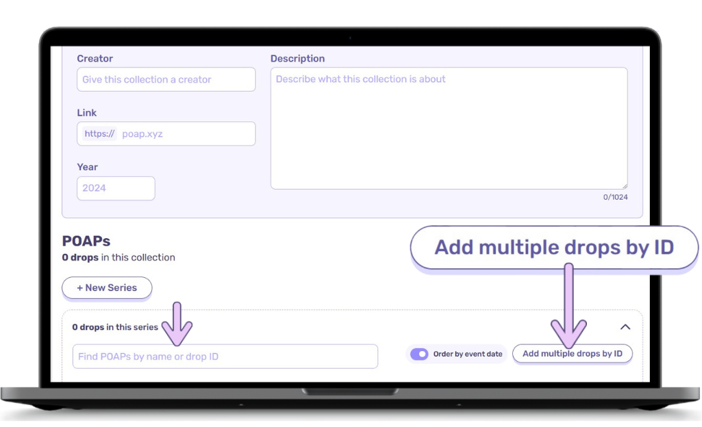Image resolution: width=702 pixels, height=427 pixels.
Task: Click the Year field showing 2024
Action: pyautogui.click(x=116, y=188)
